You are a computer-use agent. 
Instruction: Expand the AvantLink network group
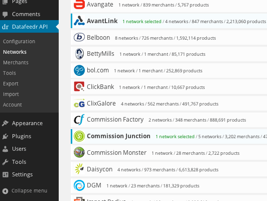click(169, 21)
